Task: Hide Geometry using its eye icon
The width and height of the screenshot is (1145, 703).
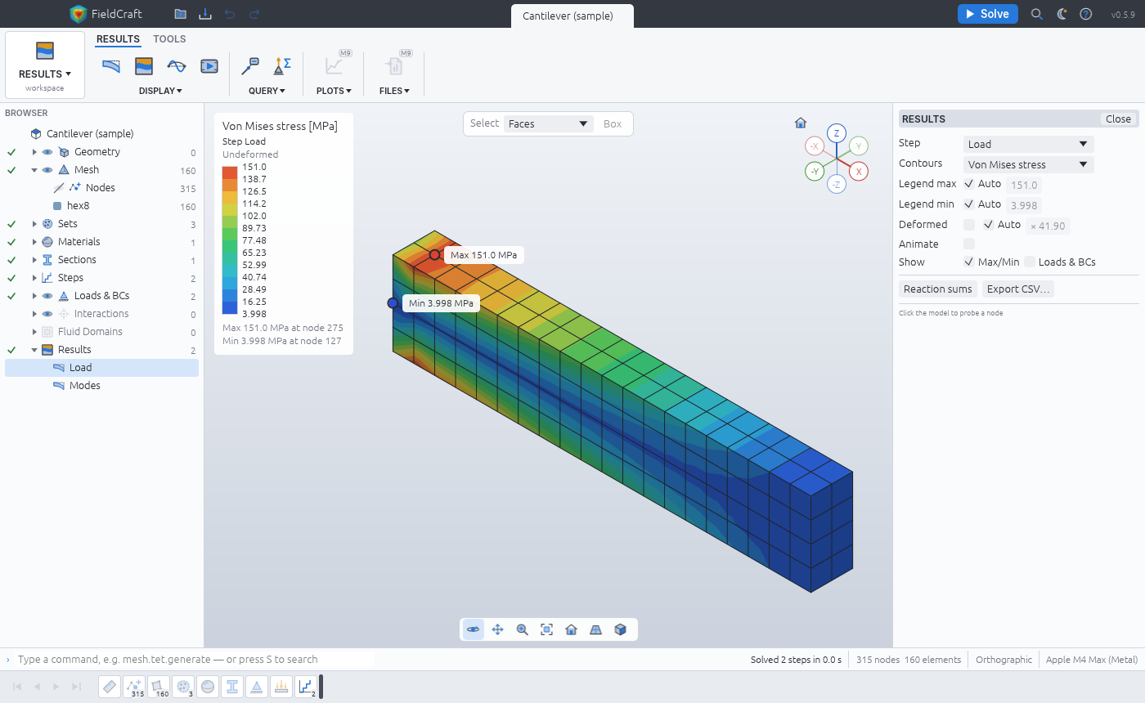Action: 47,152
